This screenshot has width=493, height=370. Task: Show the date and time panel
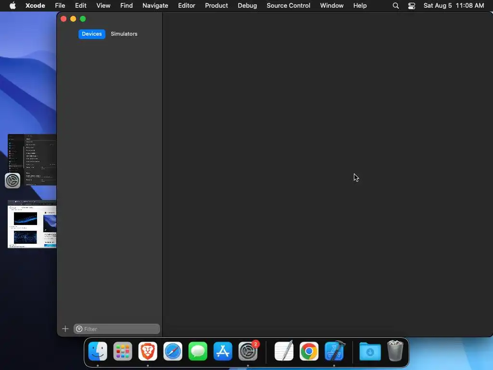click(454, 6)
